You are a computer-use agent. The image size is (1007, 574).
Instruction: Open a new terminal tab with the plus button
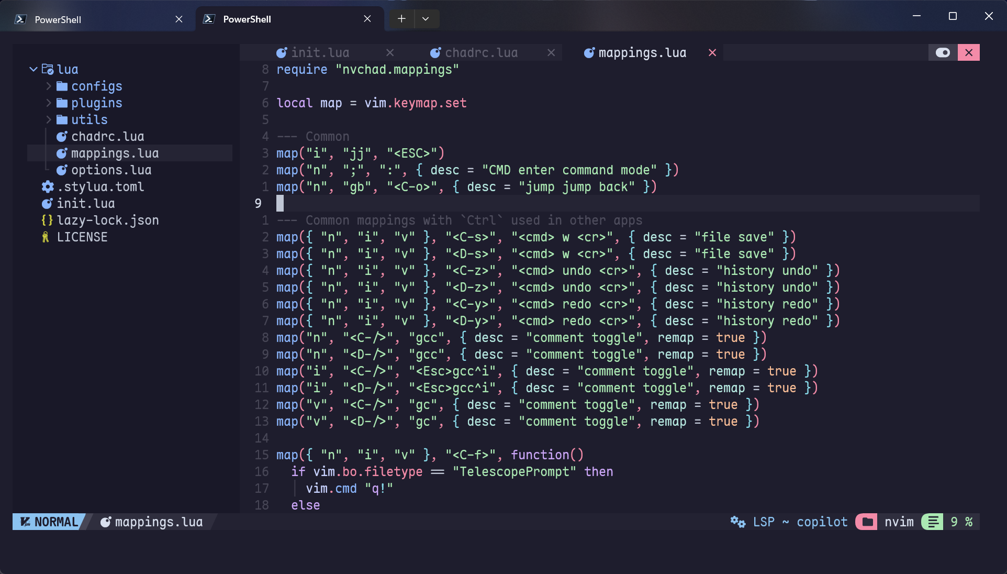click(x=401, y=18)
